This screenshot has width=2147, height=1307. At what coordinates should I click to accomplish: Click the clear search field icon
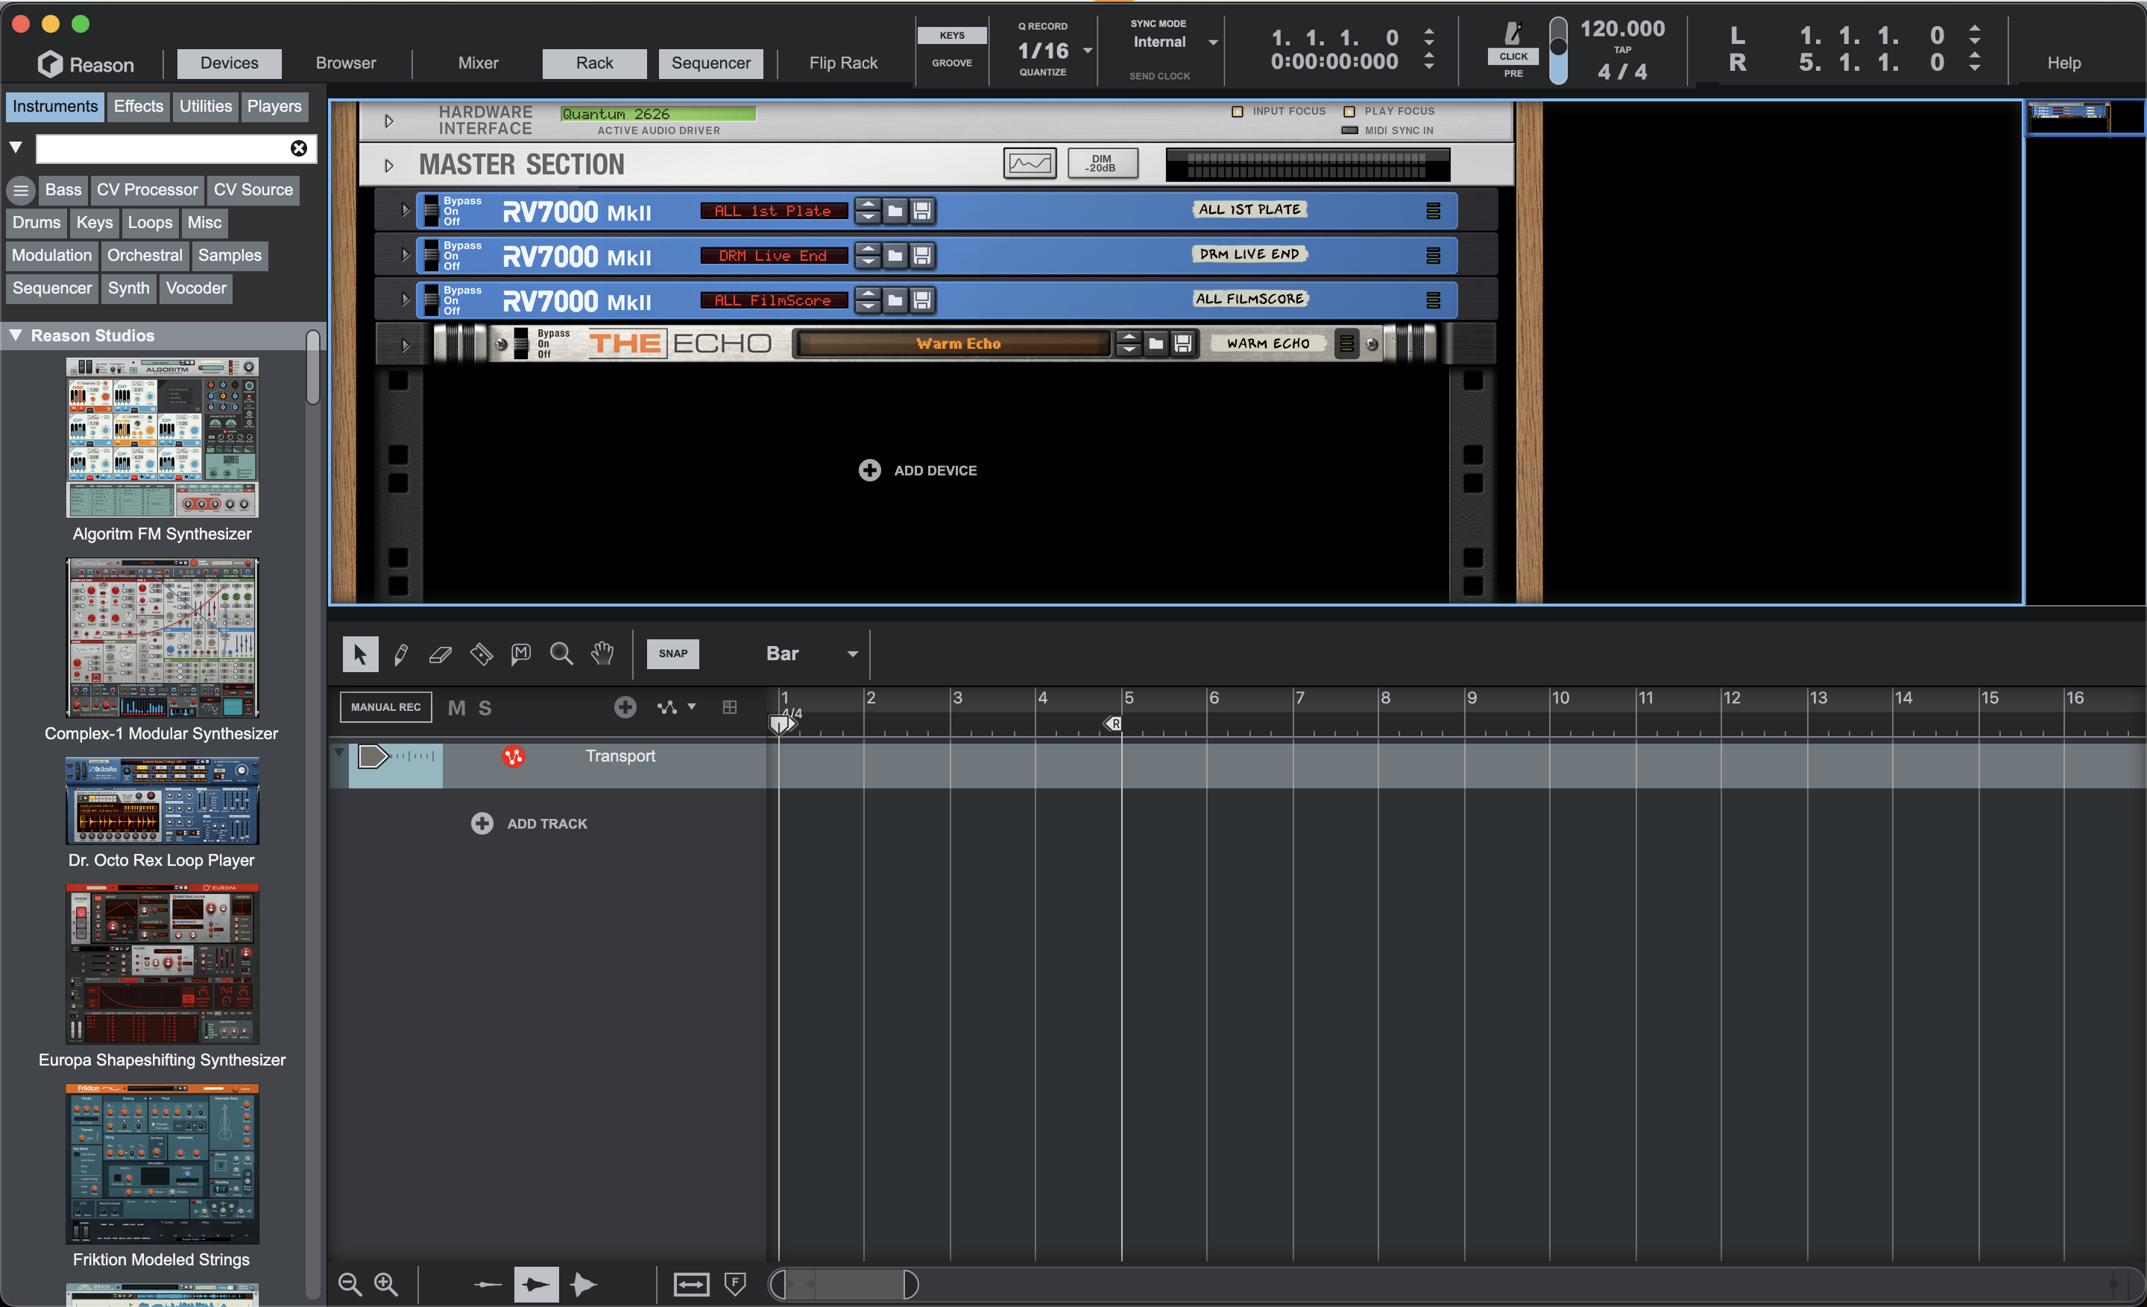(x=299, y=149)
